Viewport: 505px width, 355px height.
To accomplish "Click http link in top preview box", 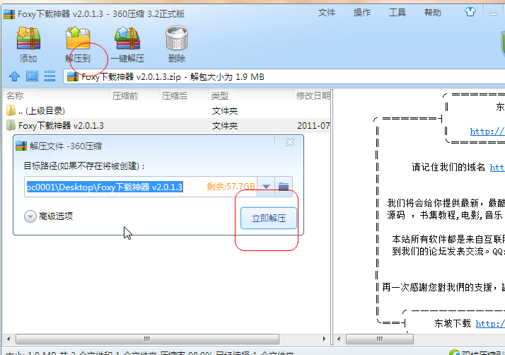I will click(487, 132).
